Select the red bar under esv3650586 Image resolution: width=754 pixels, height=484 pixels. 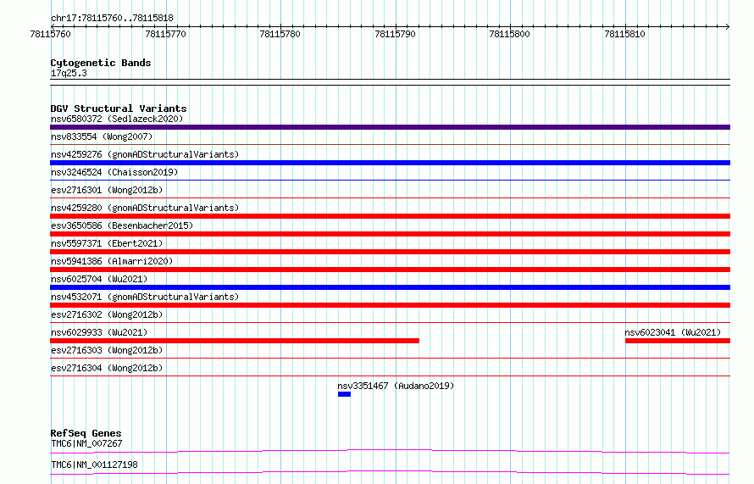(x=390, y=234)
